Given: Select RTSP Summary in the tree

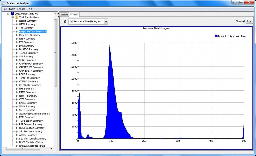Looking at the screenshot, I should click(x=27, y=39).
